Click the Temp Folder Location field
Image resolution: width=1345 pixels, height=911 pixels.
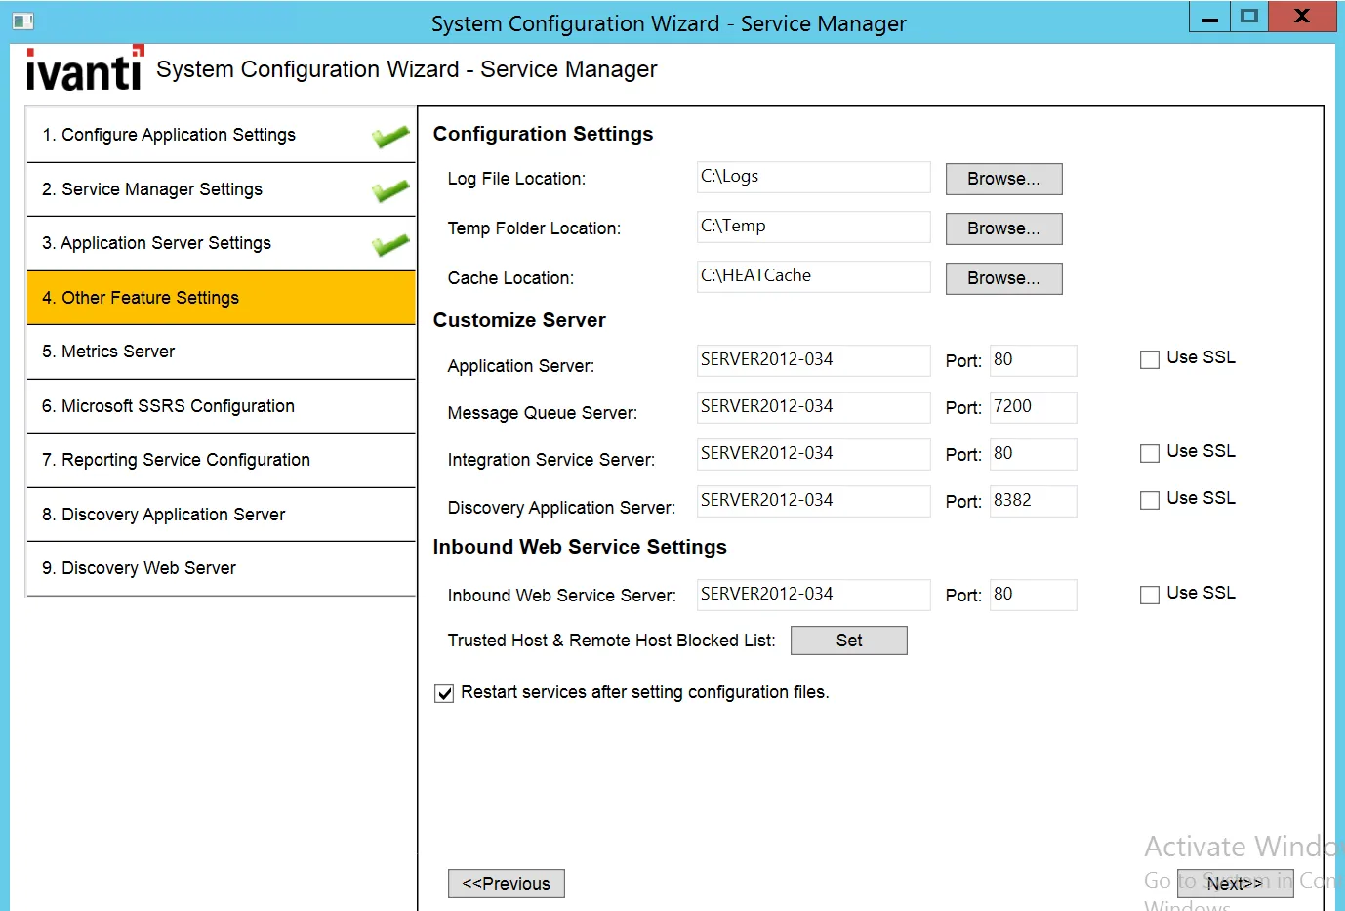point(813,228)
